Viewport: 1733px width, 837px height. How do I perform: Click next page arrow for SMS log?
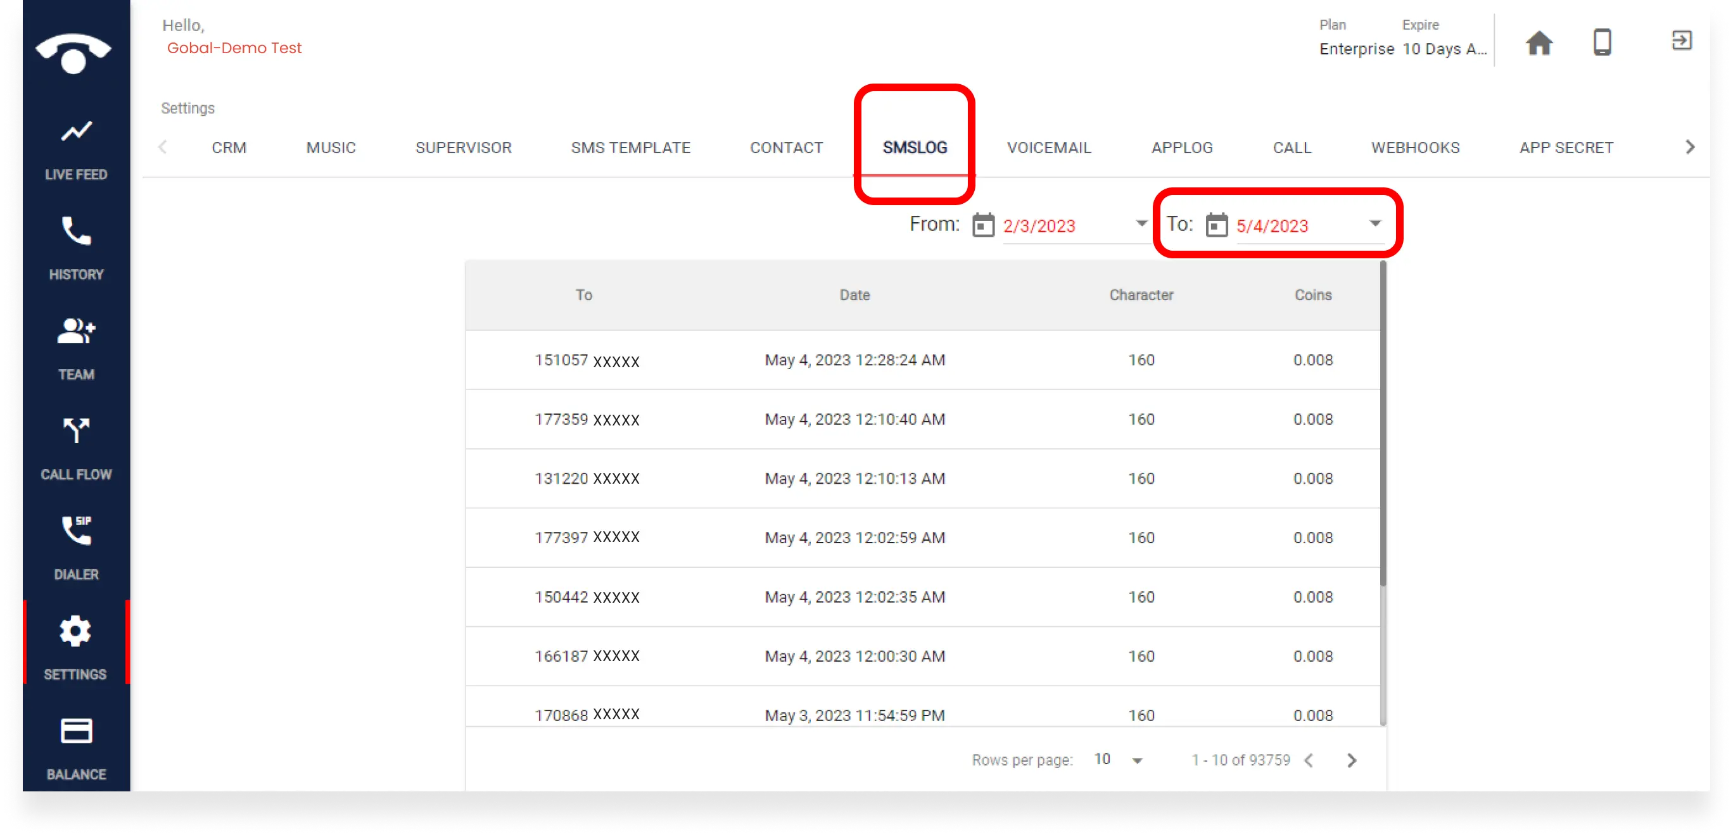pyautogui.click(x=1352, y=760)
